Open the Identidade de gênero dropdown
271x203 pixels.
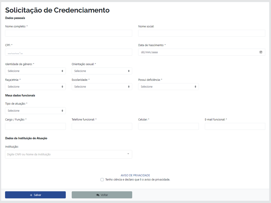point(35,71)
